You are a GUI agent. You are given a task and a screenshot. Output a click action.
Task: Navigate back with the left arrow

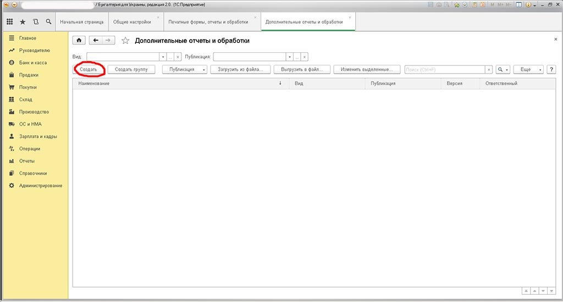pyautogui.click(x=96, y=41)
